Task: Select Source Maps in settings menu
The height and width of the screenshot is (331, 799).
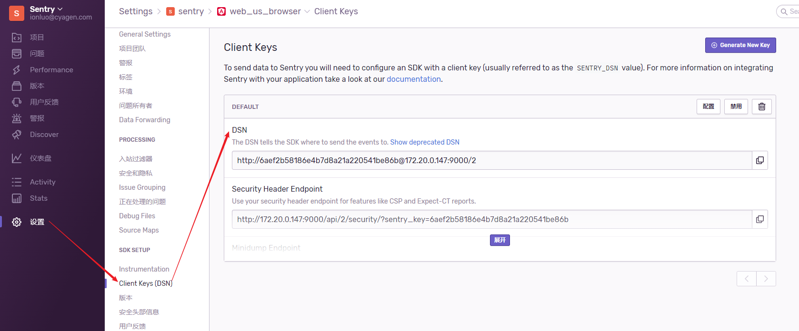Action: [x=139, y=230]
